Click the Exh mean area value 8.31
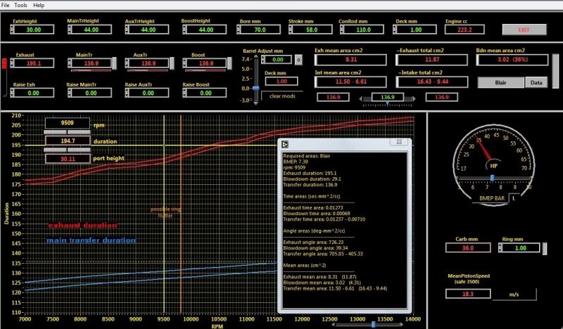Image resolution: width=563 pixels, height=329 pixels. pos(350,60)
